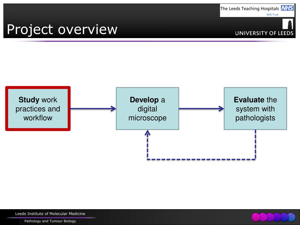Click 'Leeds Institute of Molecular Medicine' footer text

(50, 214)
